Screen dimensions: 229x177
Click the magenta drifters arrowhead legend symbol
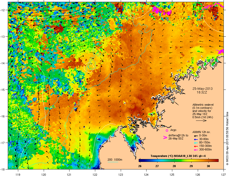click(x=165, y=137)
